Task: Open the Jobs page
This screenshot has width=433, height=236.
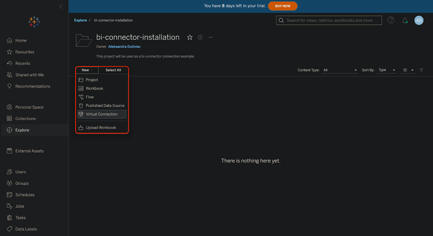Action: point(20,206)
